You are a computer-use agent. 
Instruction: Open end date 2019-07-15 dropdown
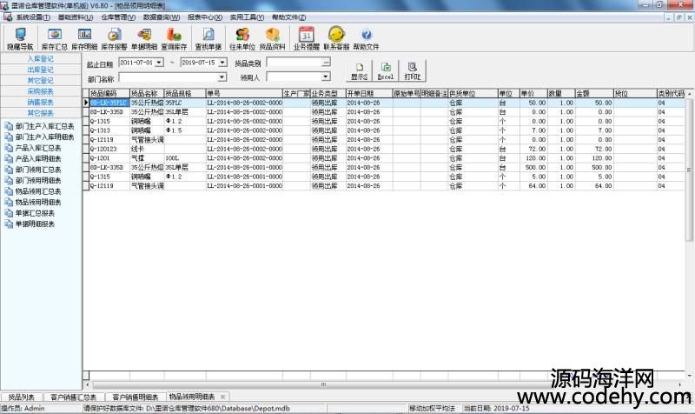[x=222, y=63]
